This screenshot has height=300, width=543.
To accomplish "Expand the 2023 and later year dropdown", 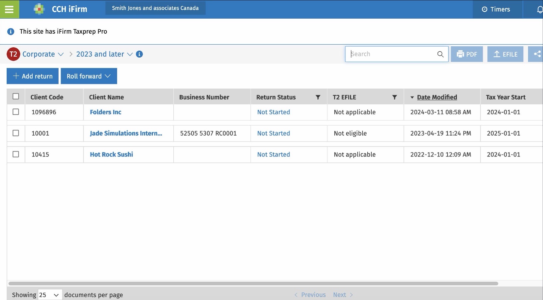I will (x=104, y=54).
